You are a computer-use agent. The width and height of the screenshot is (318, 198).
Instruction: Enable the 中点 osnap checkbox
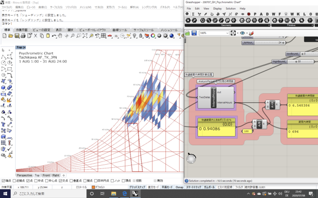(x=36, y=181)
